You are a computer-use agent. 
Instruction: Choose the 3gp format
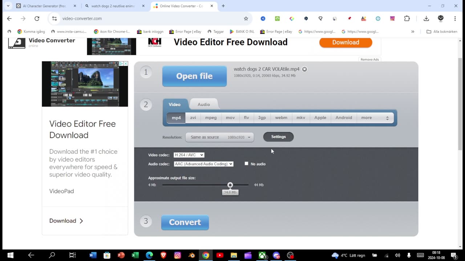pyautogui.click(x=262, y=118)
